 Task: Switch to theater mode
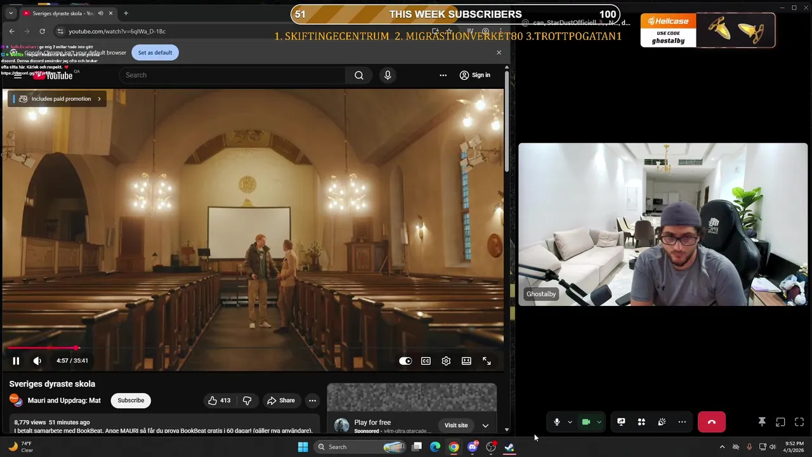tap(466, 361)
